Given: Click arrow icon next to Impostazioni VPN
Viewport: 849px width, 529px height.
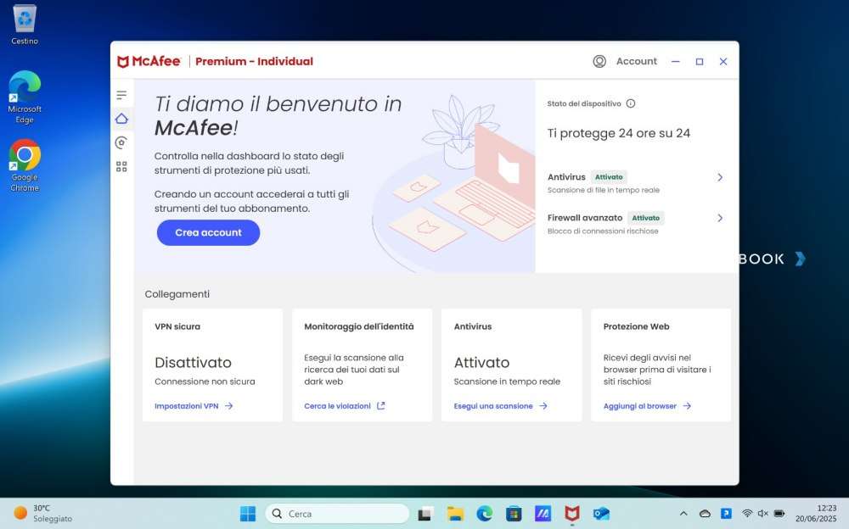Looking at the screenshot, I should [x=228, y=406].
